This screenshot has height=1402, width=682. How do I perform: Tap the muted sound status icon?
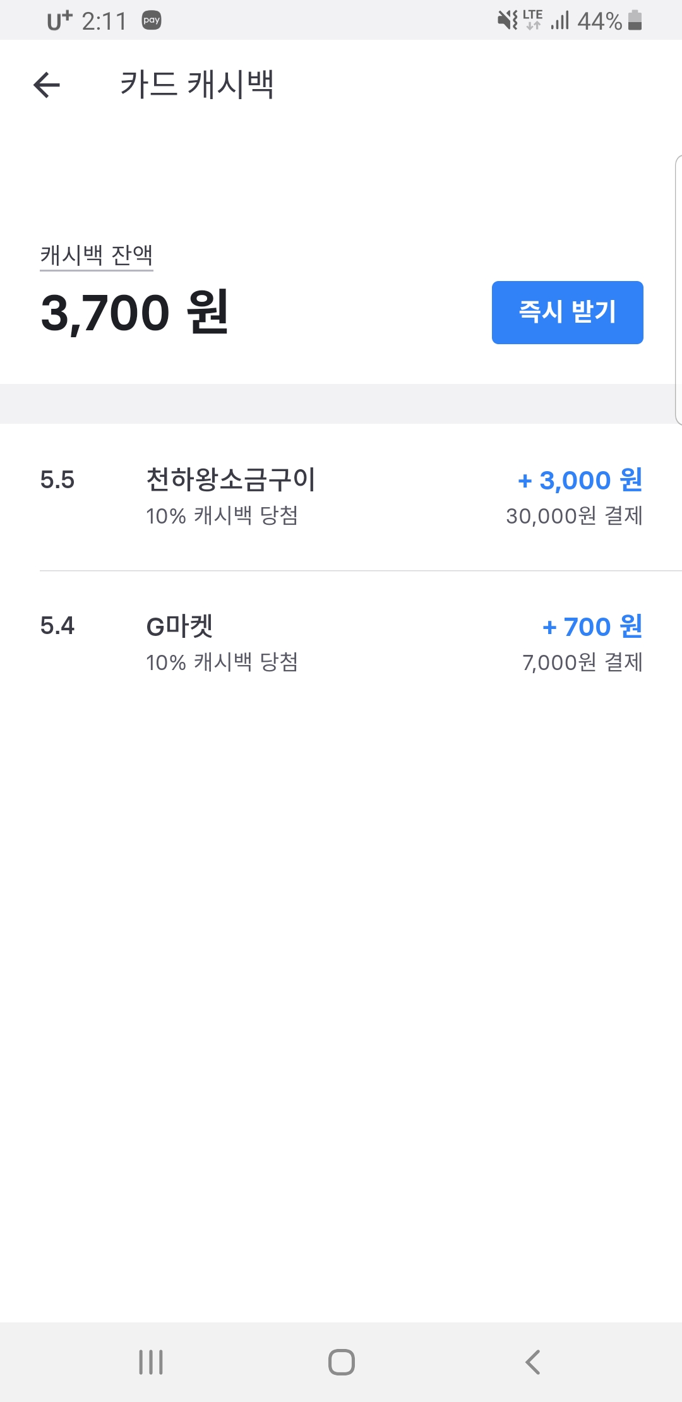click(507, 21)
